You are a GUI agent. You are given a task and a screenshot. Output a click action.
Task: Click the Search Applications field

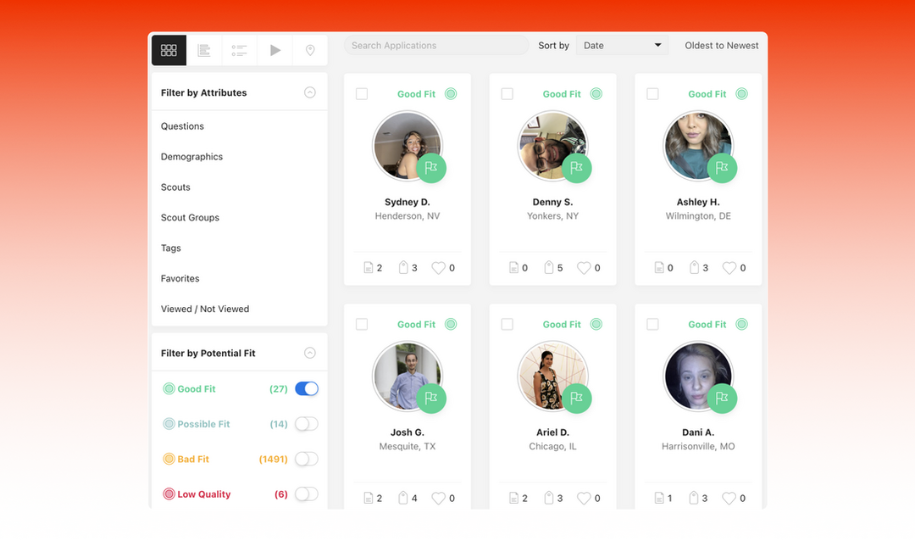(435, 45)
